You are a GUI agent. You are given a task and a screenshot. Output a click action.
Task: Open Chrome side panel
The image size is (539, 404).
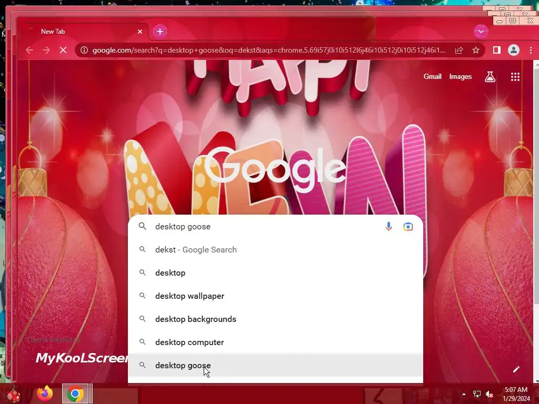(x=496, y=50)
